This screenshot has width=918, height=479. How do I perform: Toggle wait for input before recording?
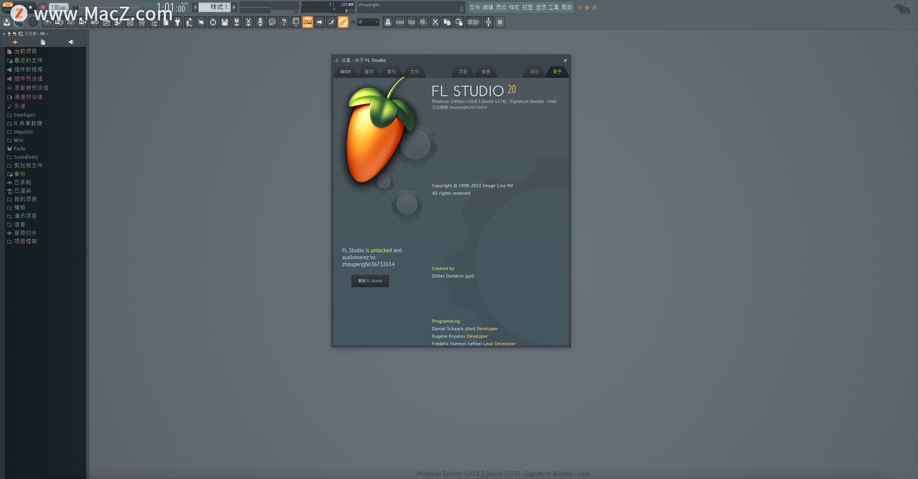[59, 22]
